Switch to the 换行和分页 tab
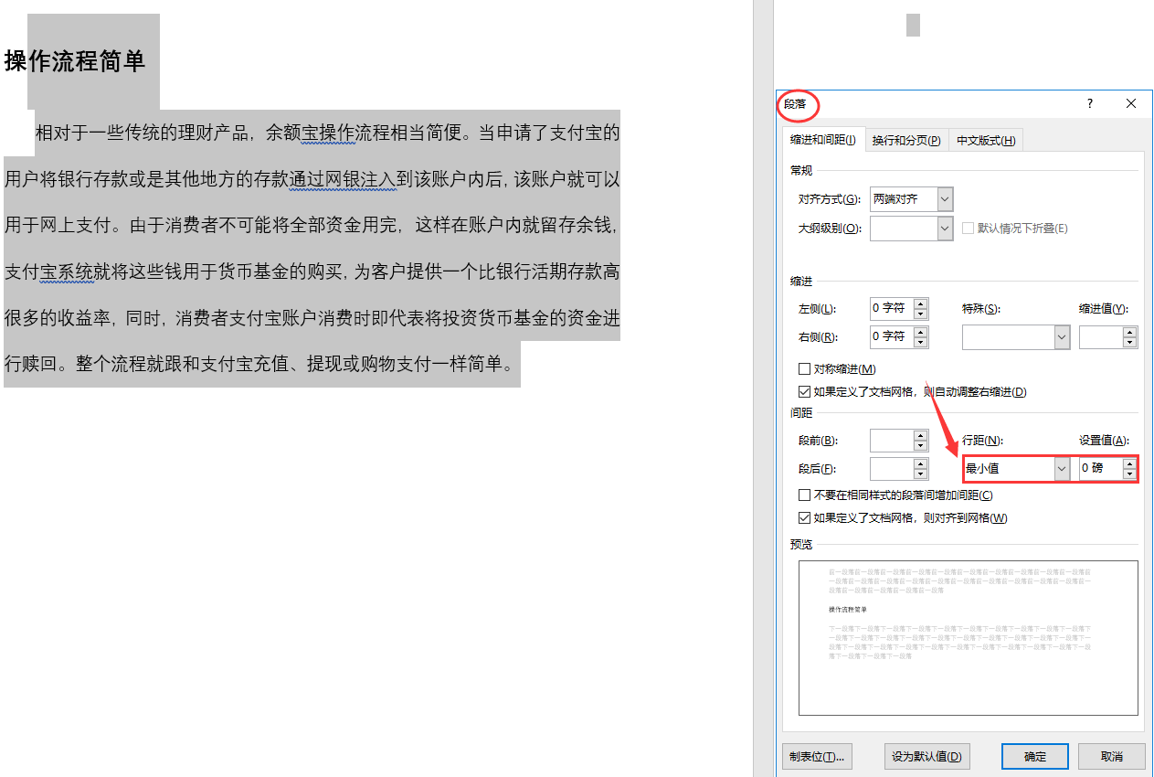Viewport: 1154px width, 777px height. pos(905,140)
